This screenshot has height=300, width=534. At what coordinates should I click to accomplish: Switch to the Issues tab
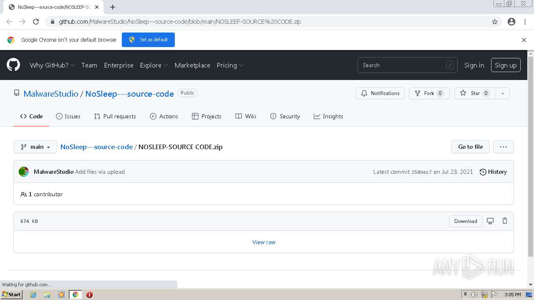(68, 116)
